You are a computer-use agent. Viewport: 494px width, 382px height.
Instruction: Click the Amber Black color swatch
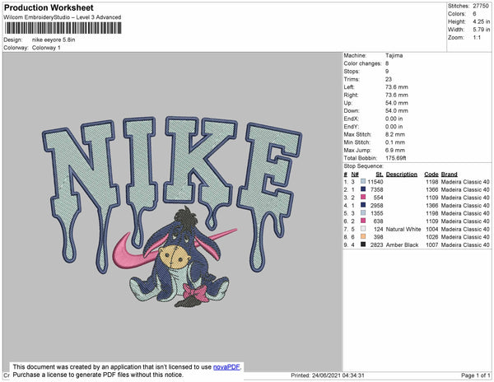(363, 245)
